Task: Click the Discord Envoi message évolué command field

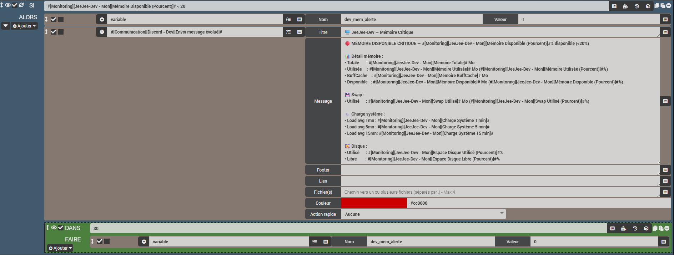Action: pos(195,32)
